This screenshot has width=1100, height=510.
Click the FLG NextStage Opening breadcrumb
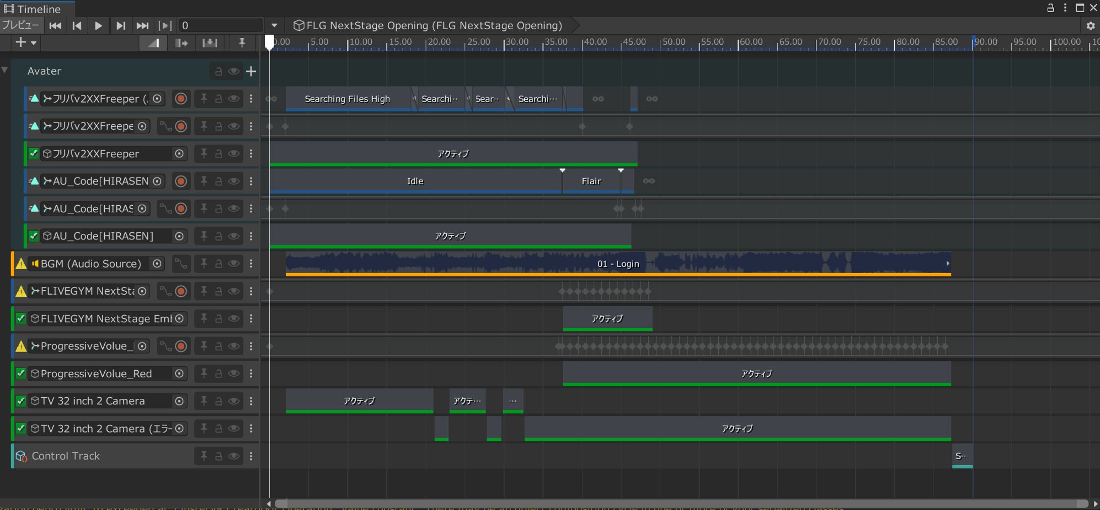(431, 25)
